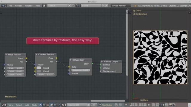Click the Diffuse BSDF output socket

[92, 64]
